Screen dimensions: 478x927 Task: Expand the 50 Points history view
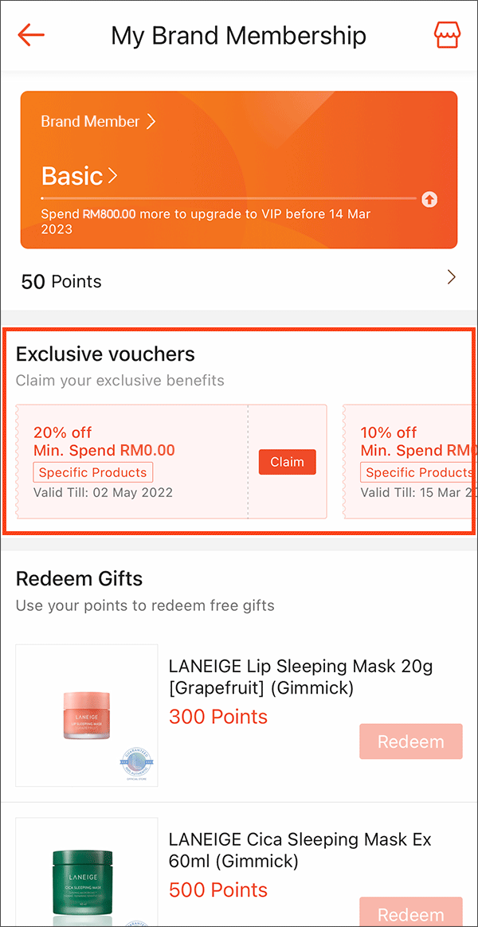click(x=451, y=277)
